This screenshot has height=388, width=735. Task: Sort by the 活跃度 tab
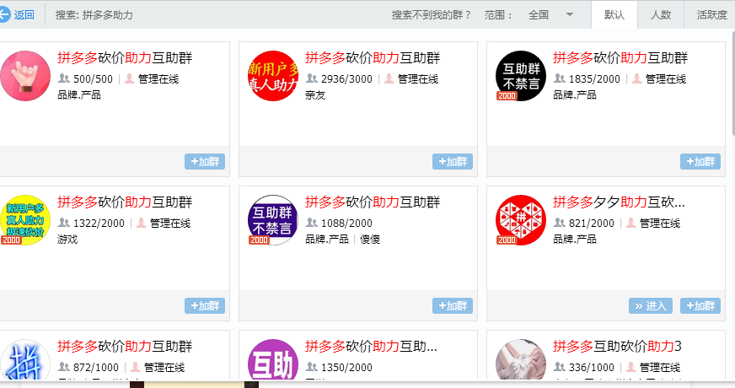711,15
